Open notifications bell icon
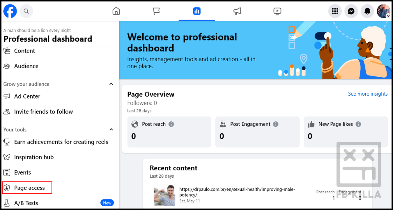 [x=367, y=11]
